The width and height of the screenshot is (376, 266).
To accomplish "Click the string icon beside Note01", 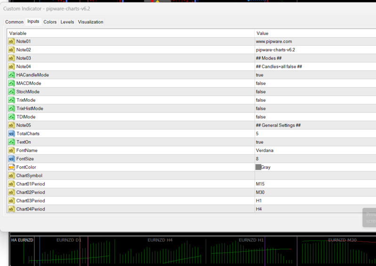I will point(11,41).
